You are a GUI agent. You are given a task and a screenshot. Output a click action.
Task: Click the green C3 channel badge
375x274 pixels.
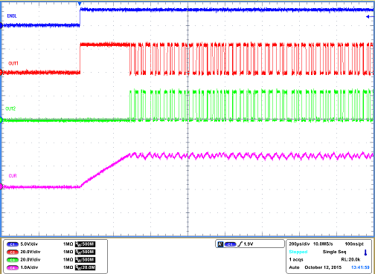click(x=13, y=260)
